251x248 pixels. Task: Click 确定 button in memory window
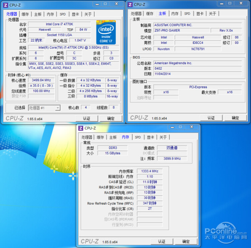(186, 242)
